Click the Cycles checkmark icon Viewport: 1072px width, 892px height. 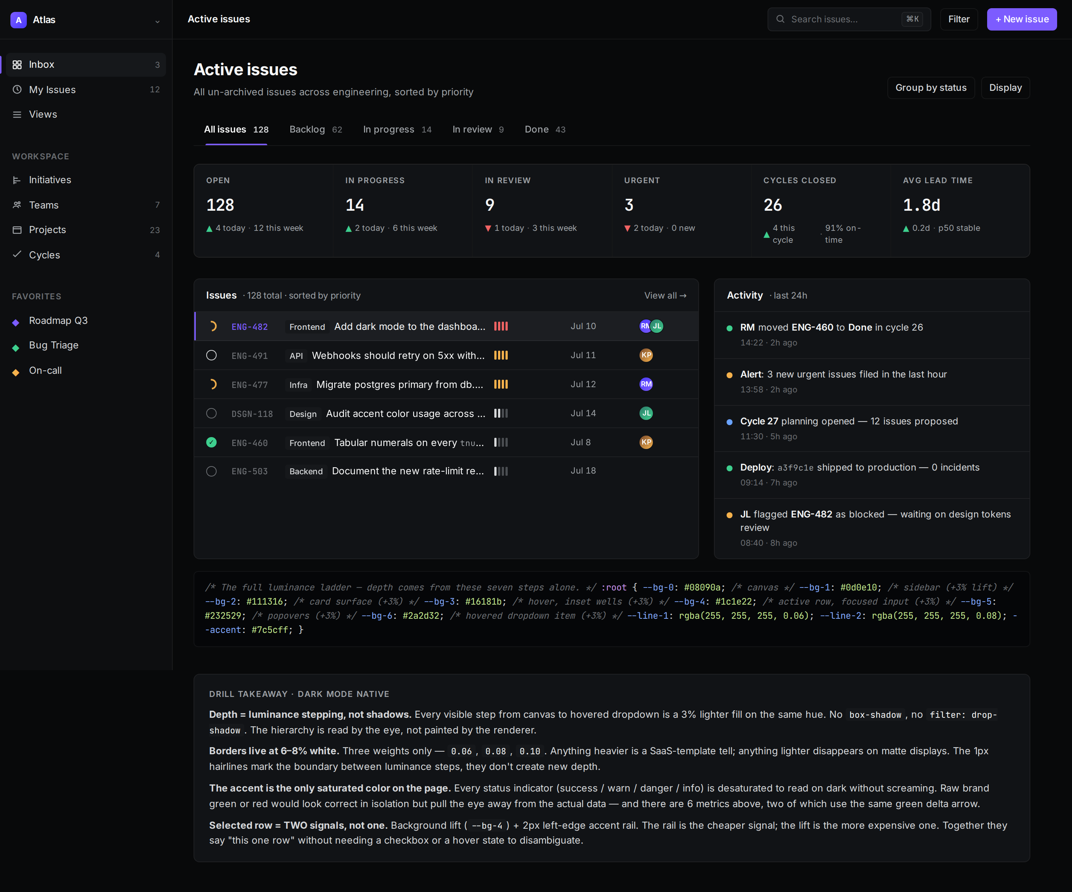[x=17, y=254]
